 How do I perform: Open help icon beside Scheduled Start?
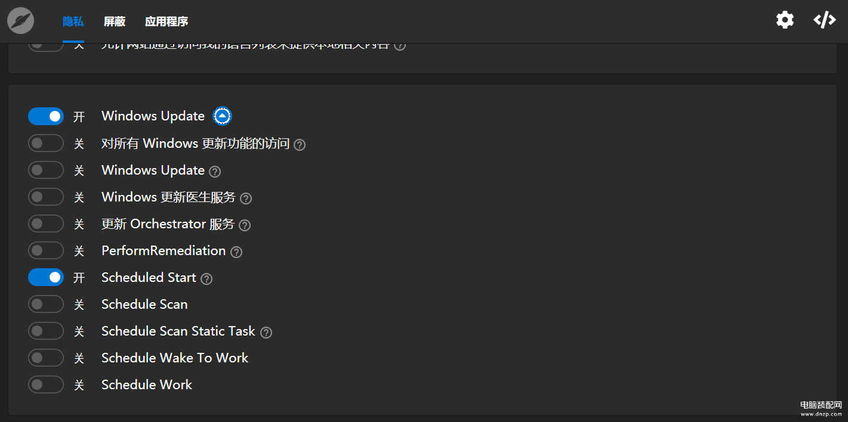tap(206, 279)
